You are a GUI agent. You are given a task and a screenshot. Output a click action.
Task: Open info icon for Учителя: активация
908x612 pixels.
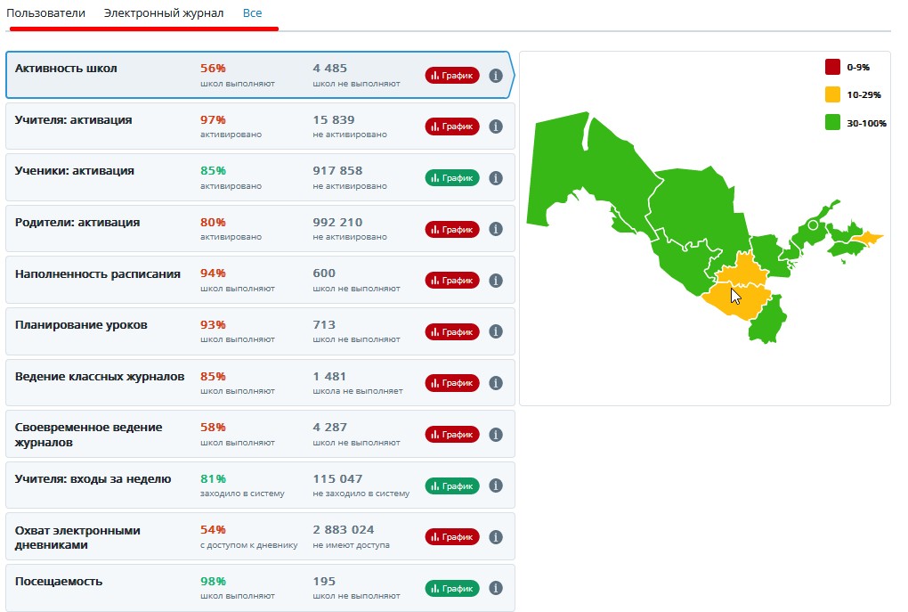coord(497,126)
